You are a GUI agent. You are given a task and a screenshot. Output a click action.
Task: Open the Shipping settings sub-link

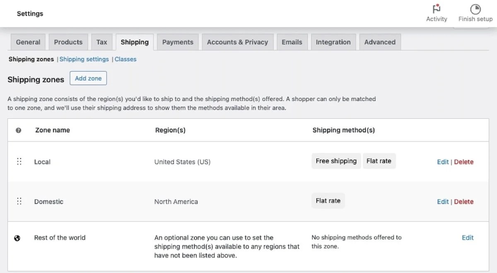(84, 59)
